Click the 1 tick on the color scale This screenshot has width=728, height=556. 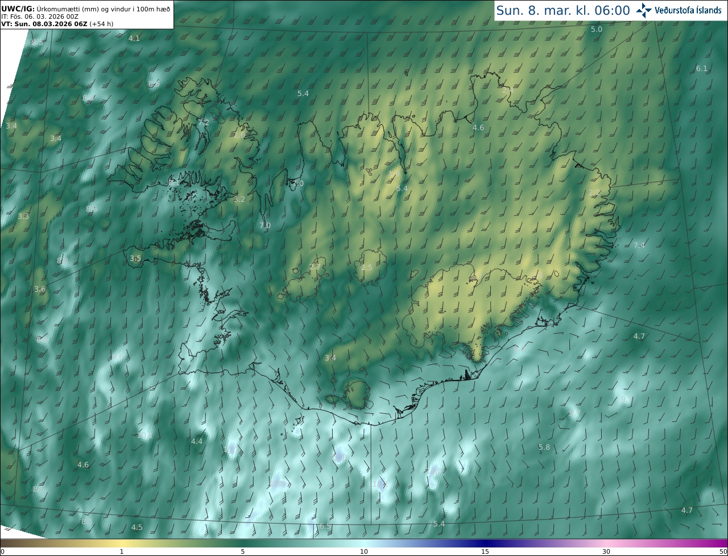pos(122,551)
